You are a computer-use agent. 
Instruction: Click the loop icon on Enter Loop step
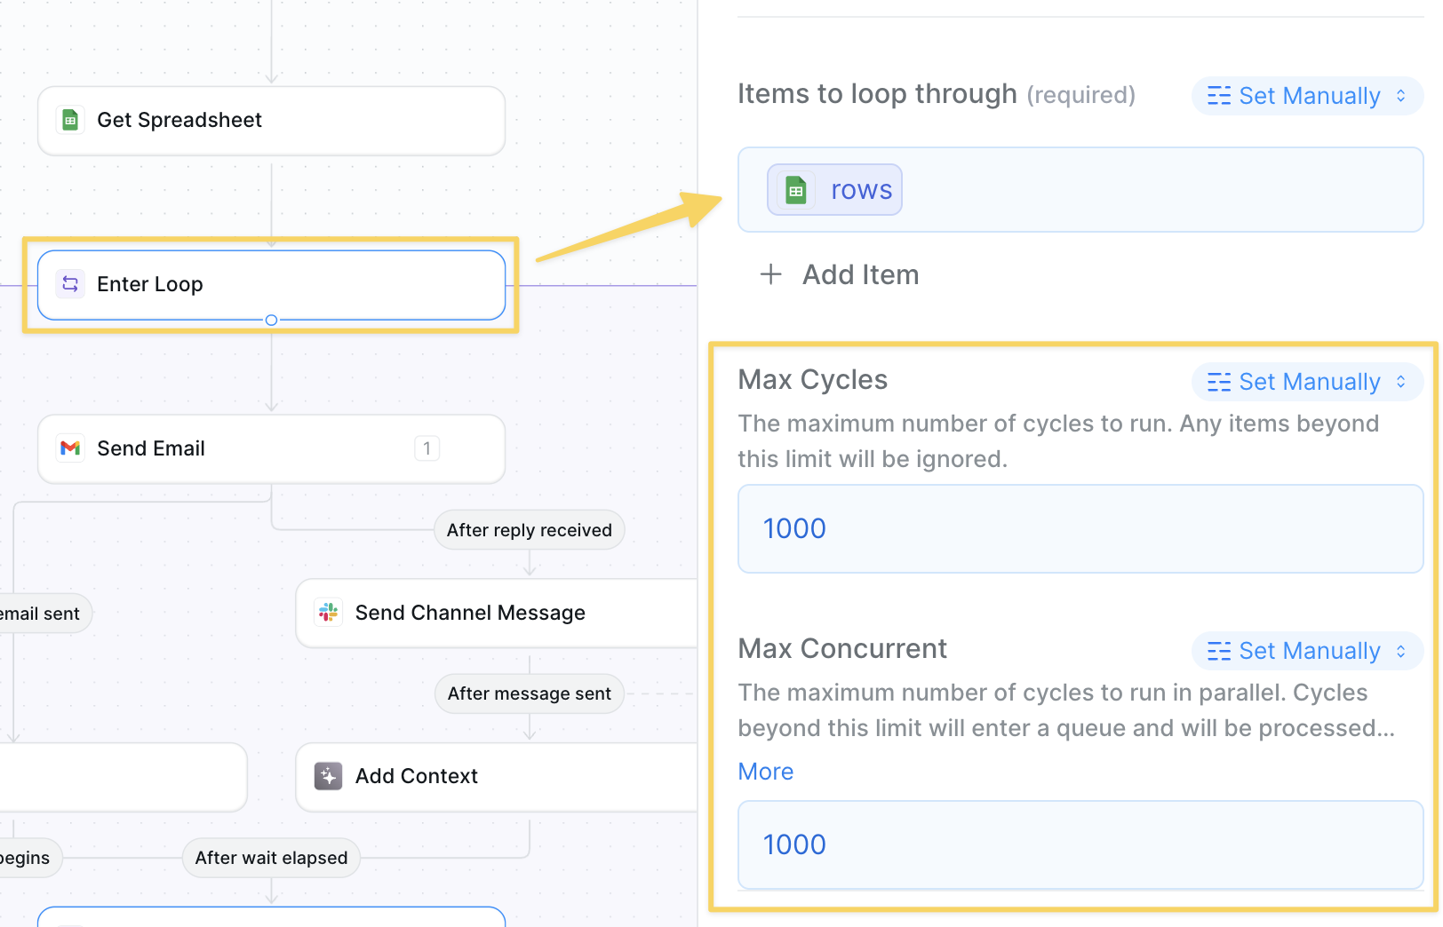[70, 284]
